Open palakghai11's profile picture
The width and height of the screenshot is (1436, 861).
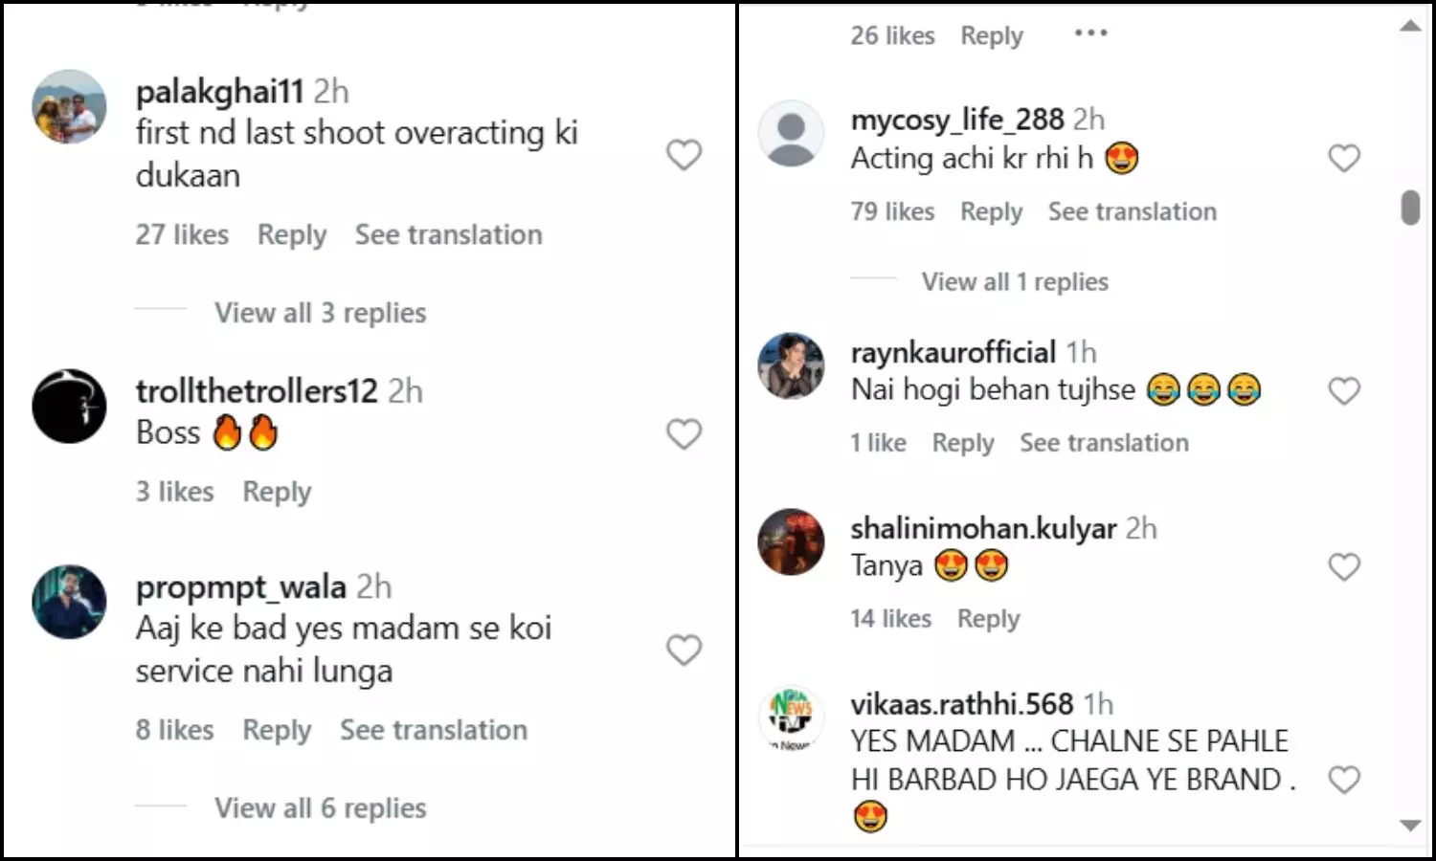69,106
